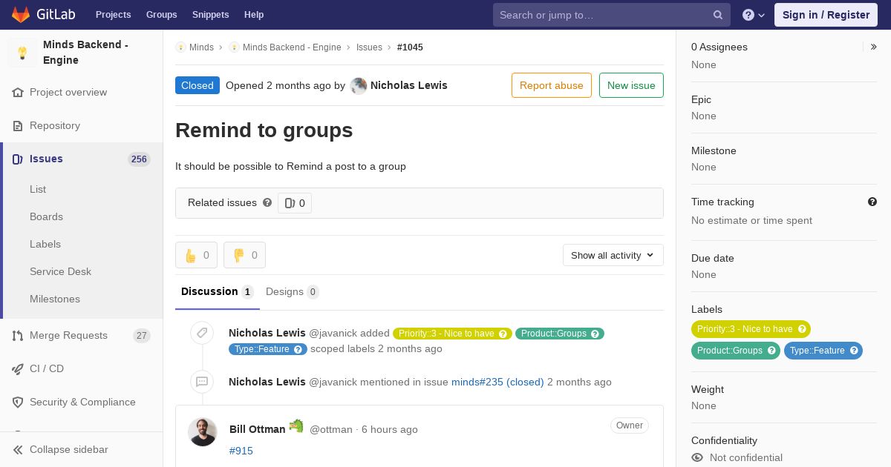The width and height of the screenshot is (891, 467).
Task: Open the Issues List sidebar item
Action: [38, 189]
